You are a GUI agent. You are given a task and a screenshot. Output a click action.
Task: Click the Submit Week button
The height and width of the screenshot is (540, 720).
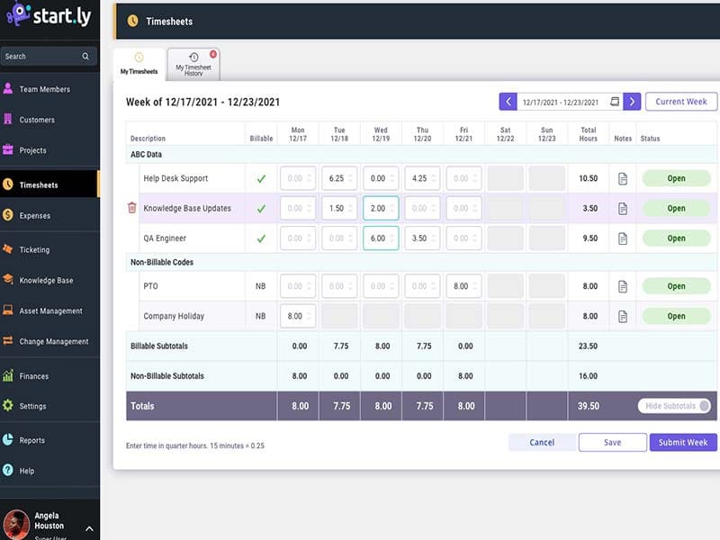683,442
